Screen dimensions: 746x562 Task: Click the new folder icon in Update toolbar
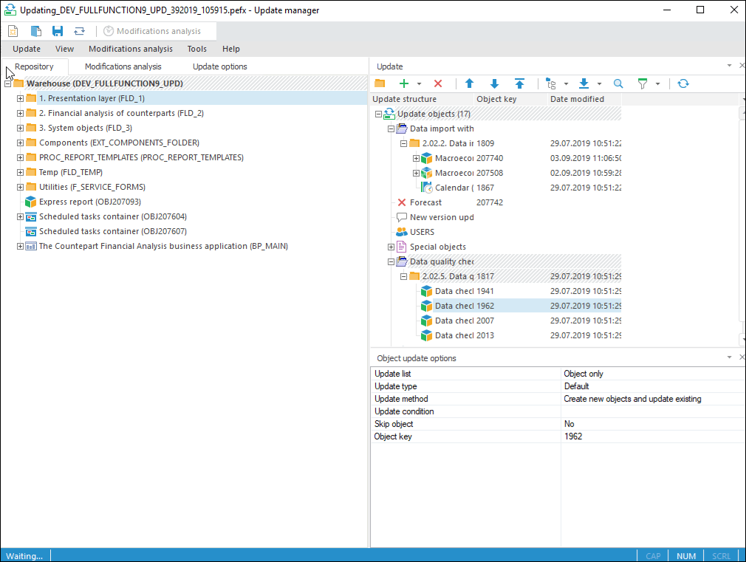pos(380,84)
